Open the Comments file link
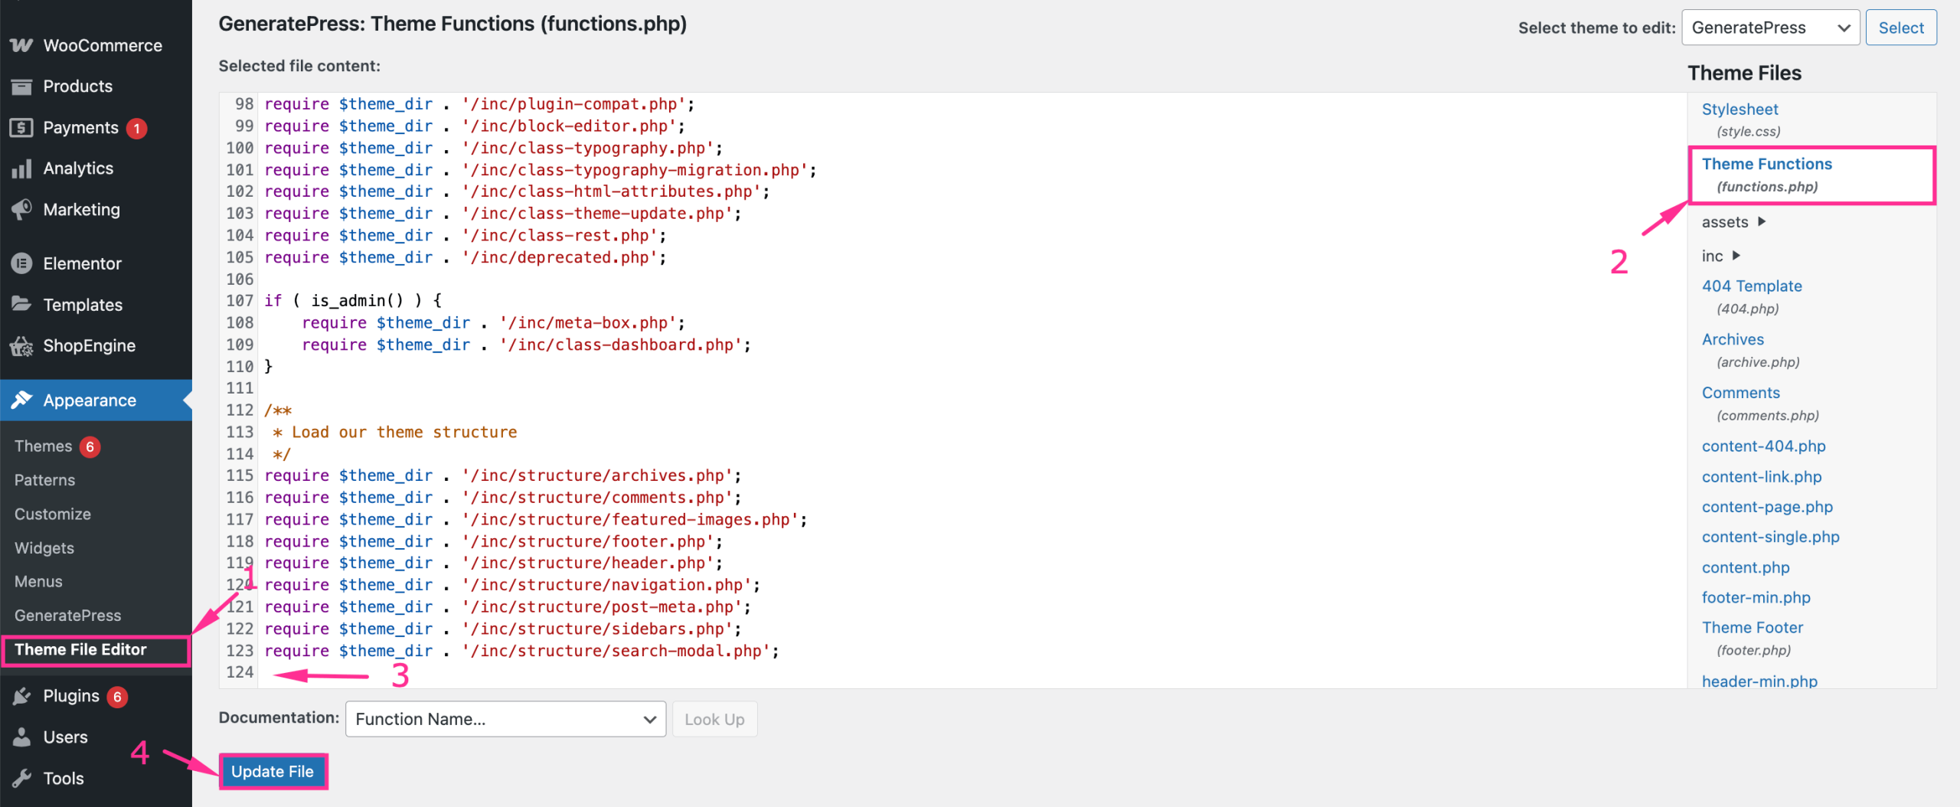Screen dimensions: 1960x807 tap(1740, 393)
